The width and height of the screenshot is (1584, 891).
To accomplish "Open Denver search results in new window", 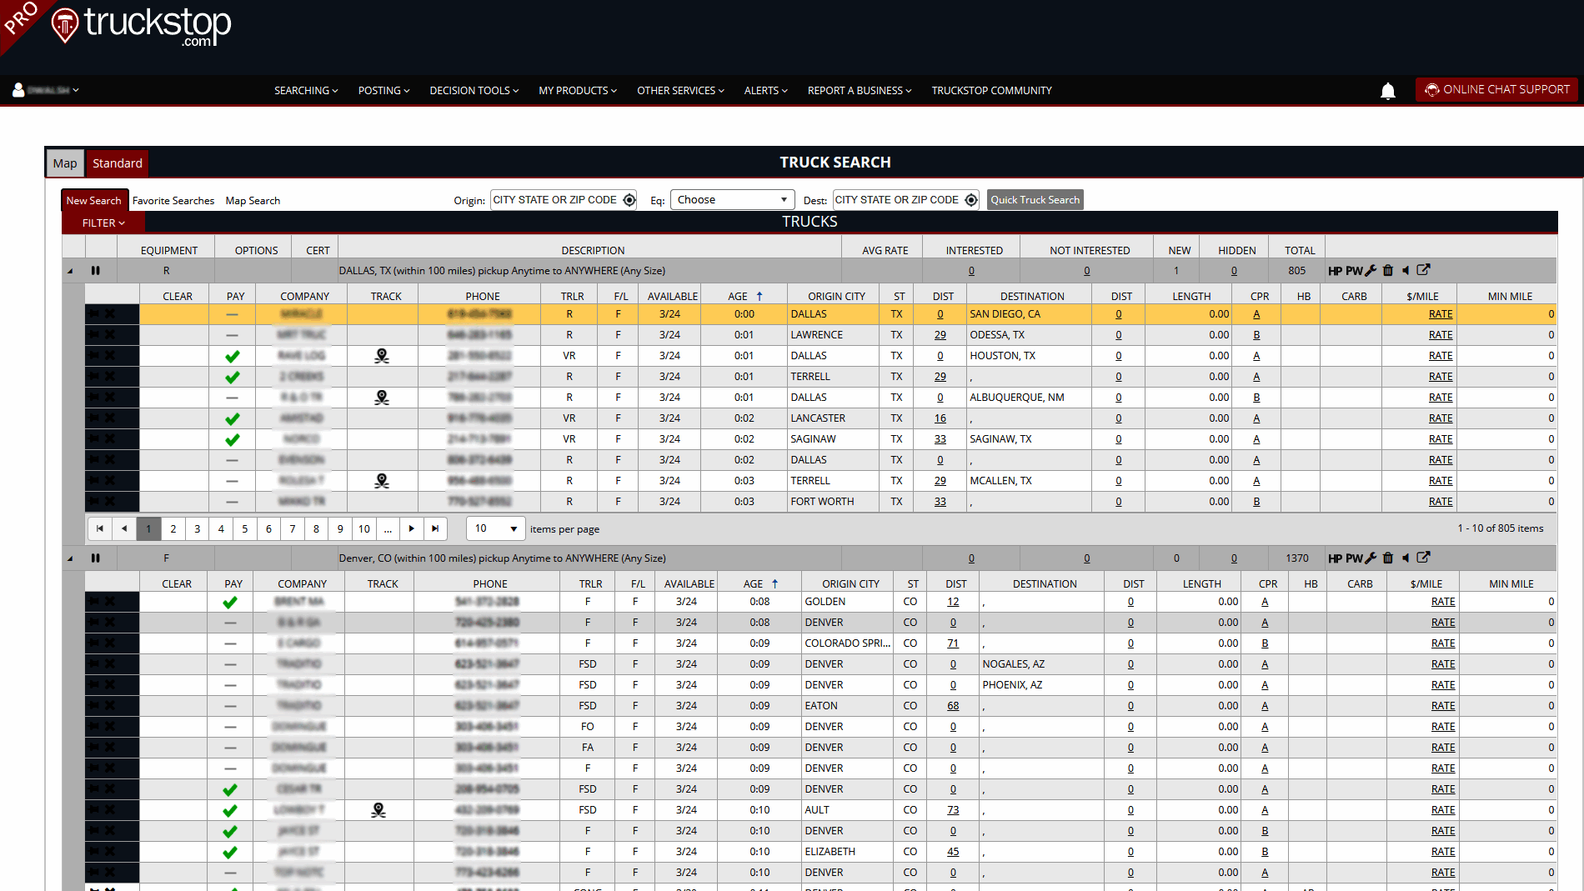I will (x=1424, y=558).
